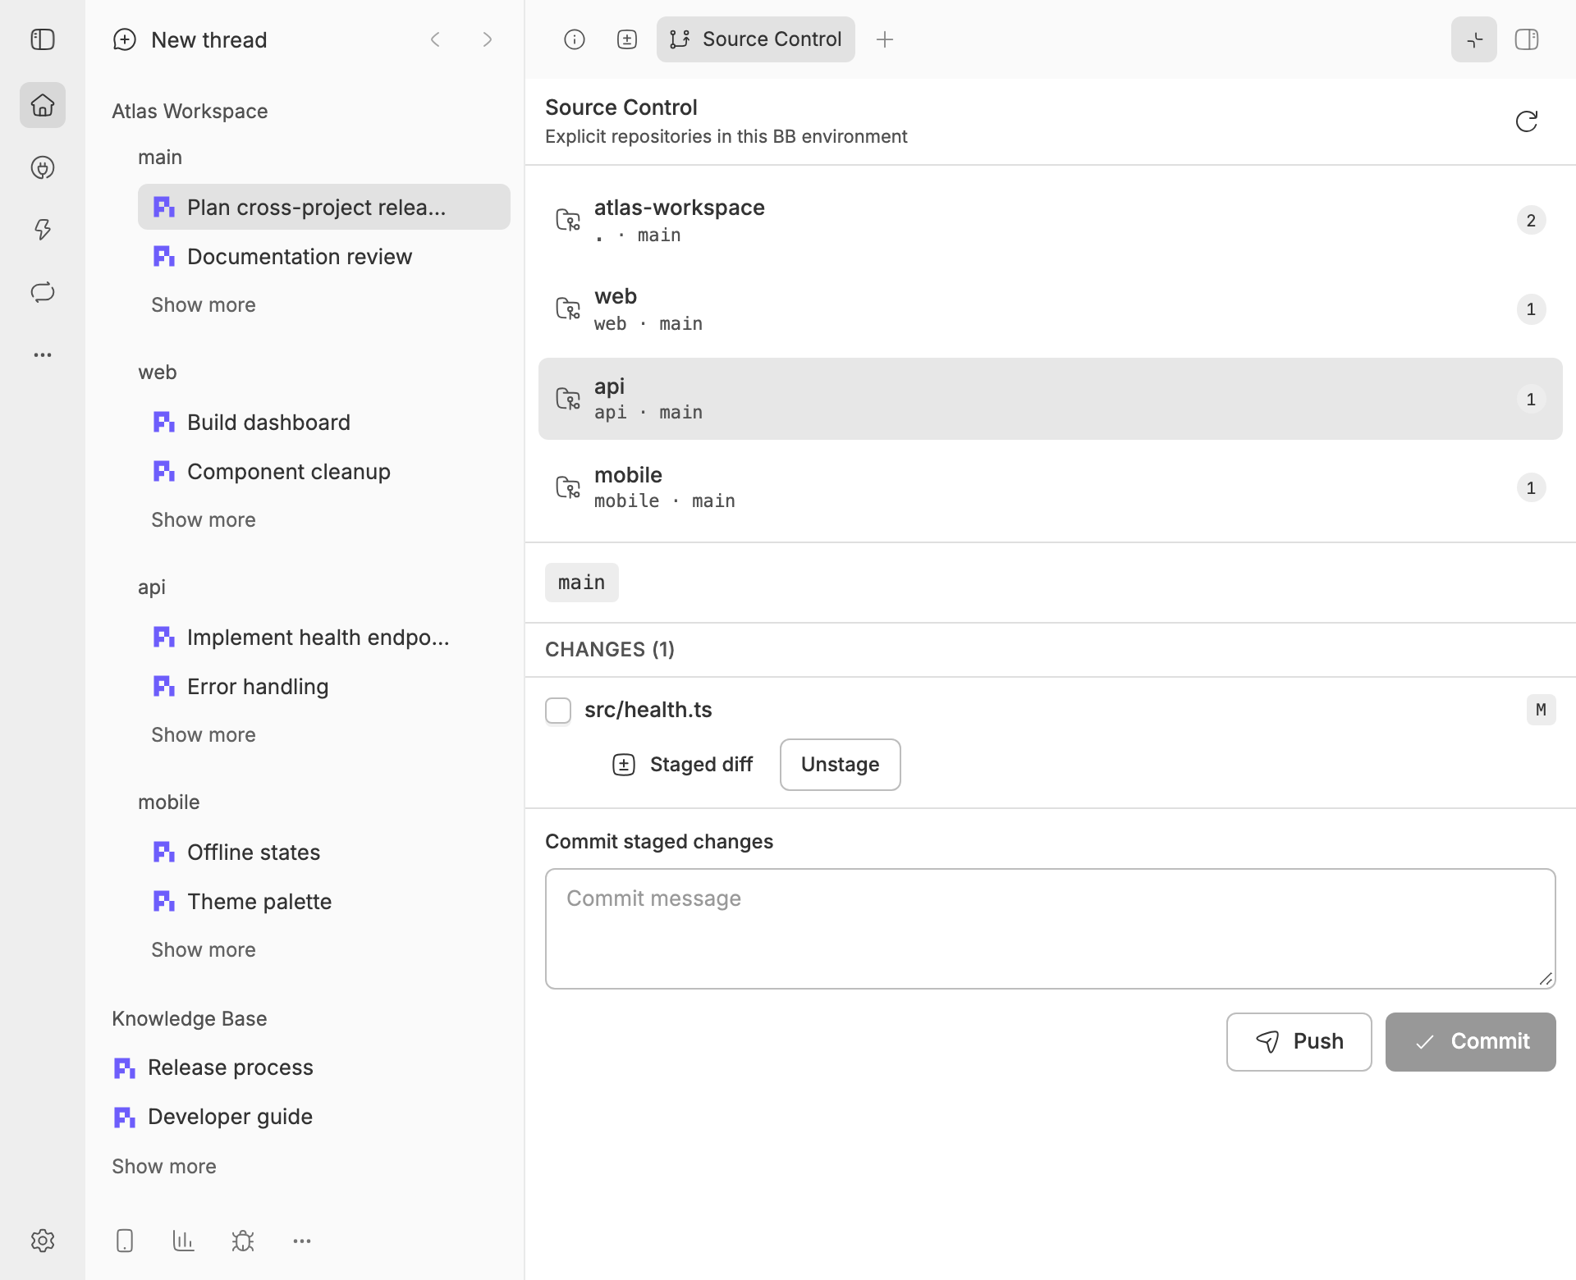Start a New thread
The height and width of the screenshot is (1280, 1576).
pos(190,39)
